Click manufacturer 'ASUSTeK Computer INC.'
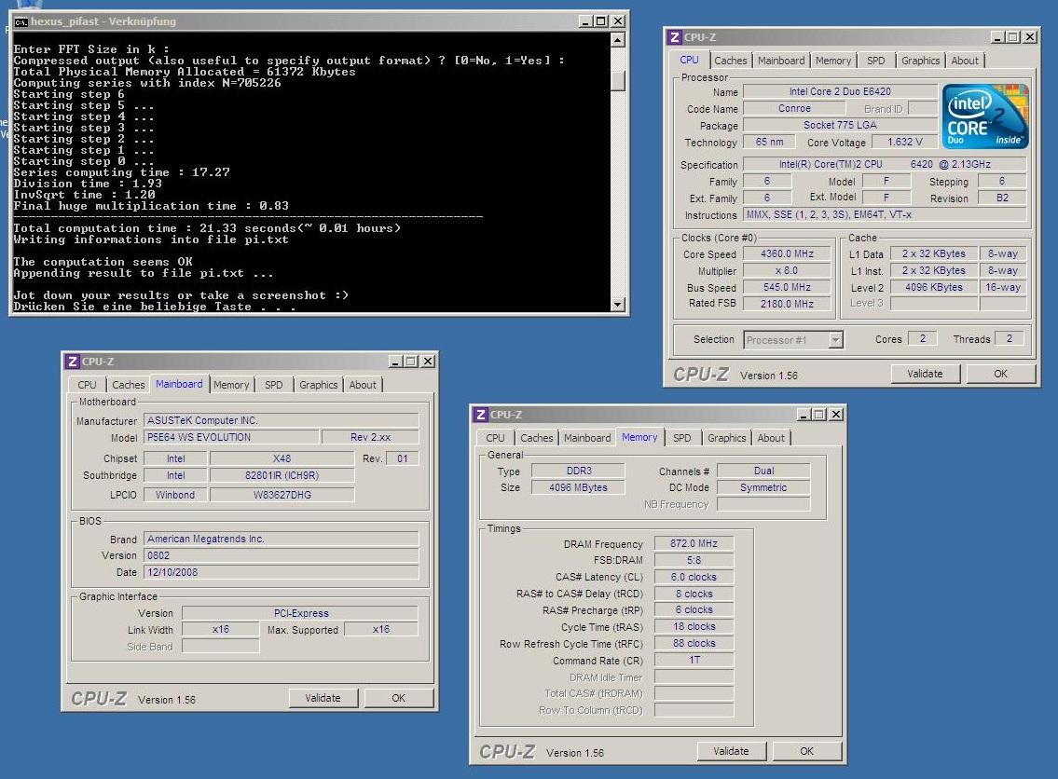The image size is (1058, 779). 282,420
